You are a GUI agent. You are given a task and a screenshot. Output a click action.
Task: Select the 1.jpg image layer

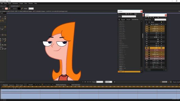(155, 67)
